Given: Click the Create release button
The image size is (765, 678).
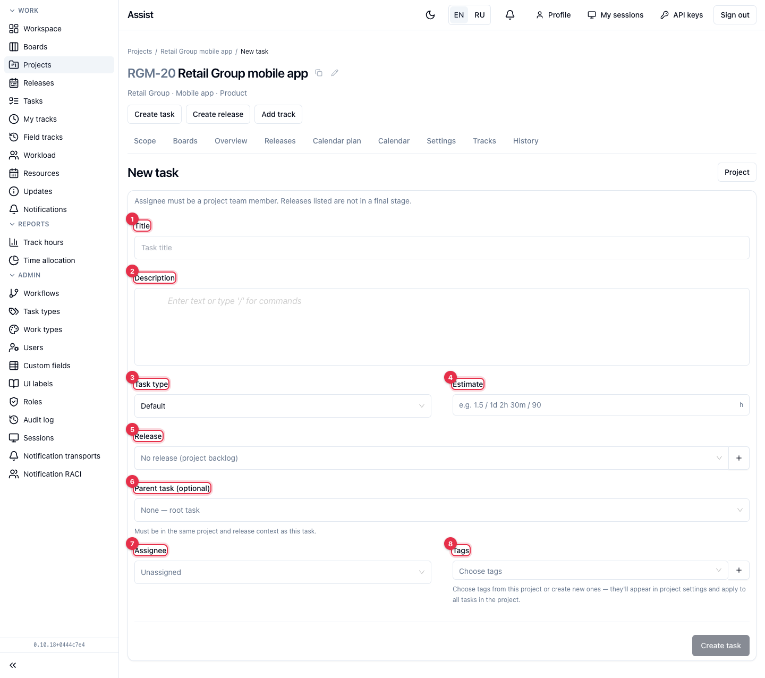Looking at the screenshot, I should 218,114.
